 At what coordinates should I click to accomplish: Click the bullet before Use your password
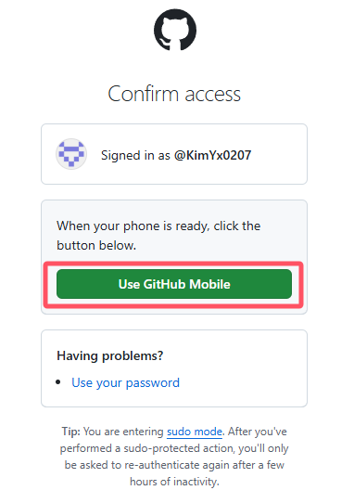(x=58, y=382)
